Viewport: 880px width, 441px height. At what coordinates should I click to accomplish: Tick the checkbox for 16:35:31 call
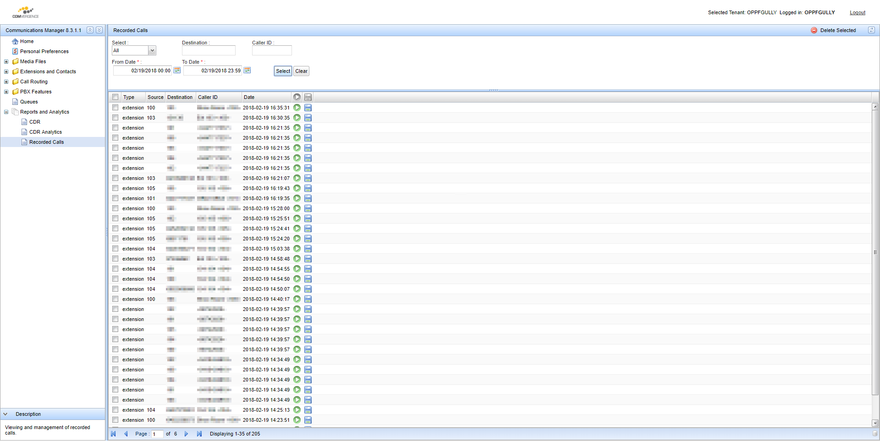(x=115, y=108)
